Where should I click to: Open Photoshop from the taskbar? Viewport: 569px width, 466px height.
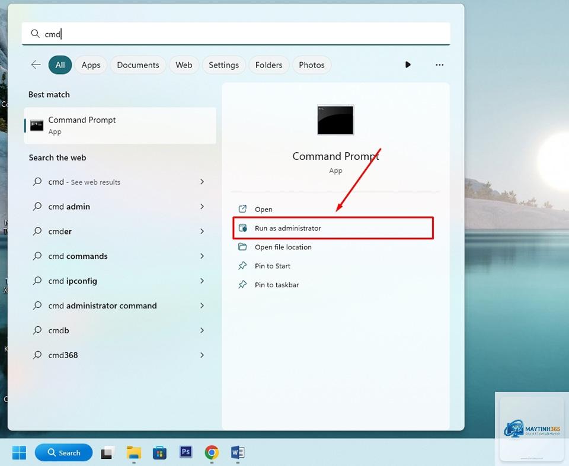tap(186, 452)
